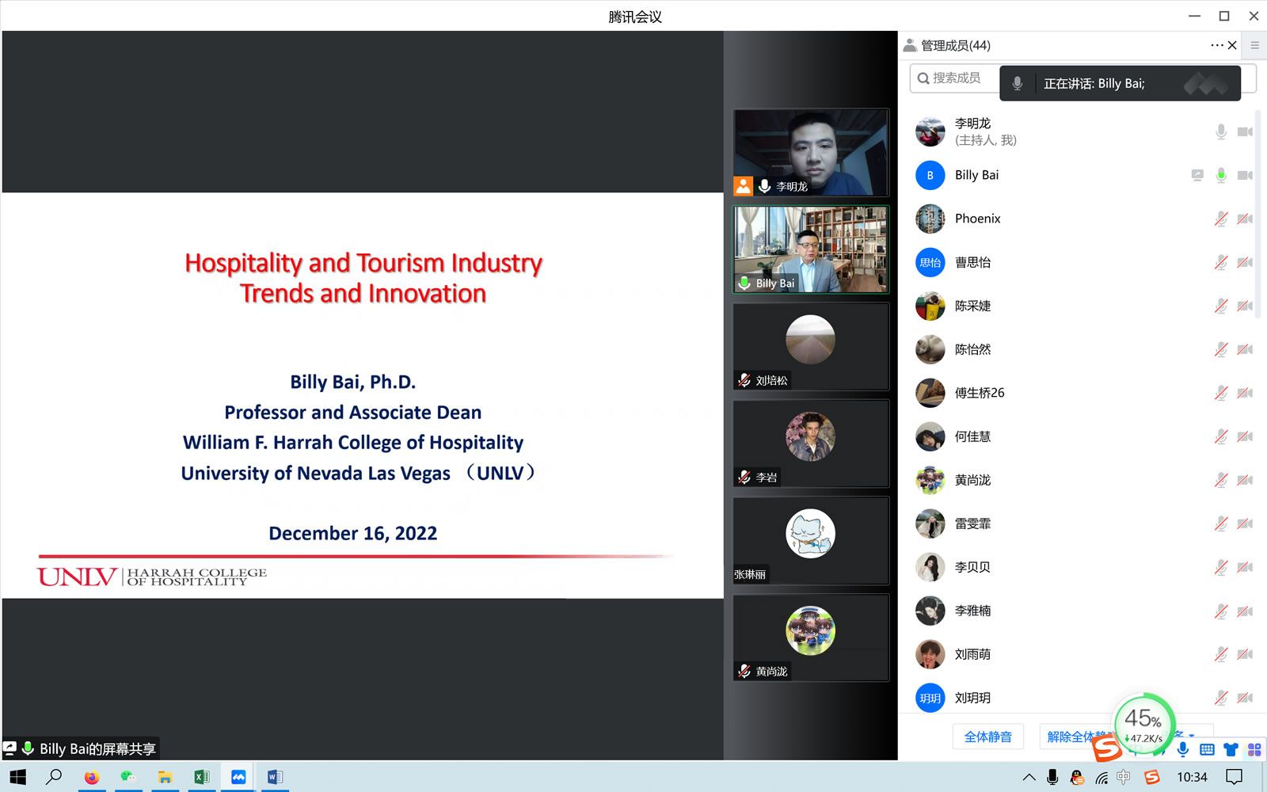1267x792 pixels.
Task: Mute Billy Bai's green microphone
Action: coord(1221,175)
